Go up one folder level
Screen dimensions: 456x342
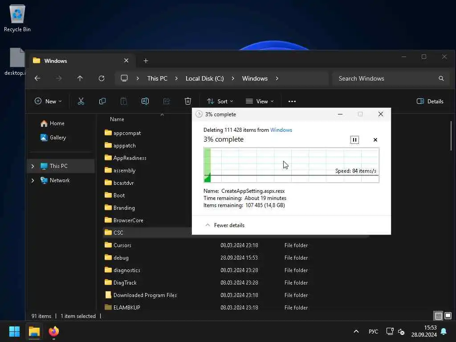coord(80,78)
